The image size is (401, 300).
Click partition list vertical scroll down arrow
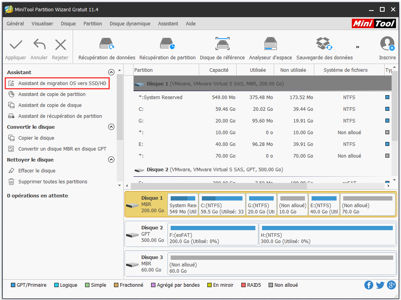click(395, 180)
